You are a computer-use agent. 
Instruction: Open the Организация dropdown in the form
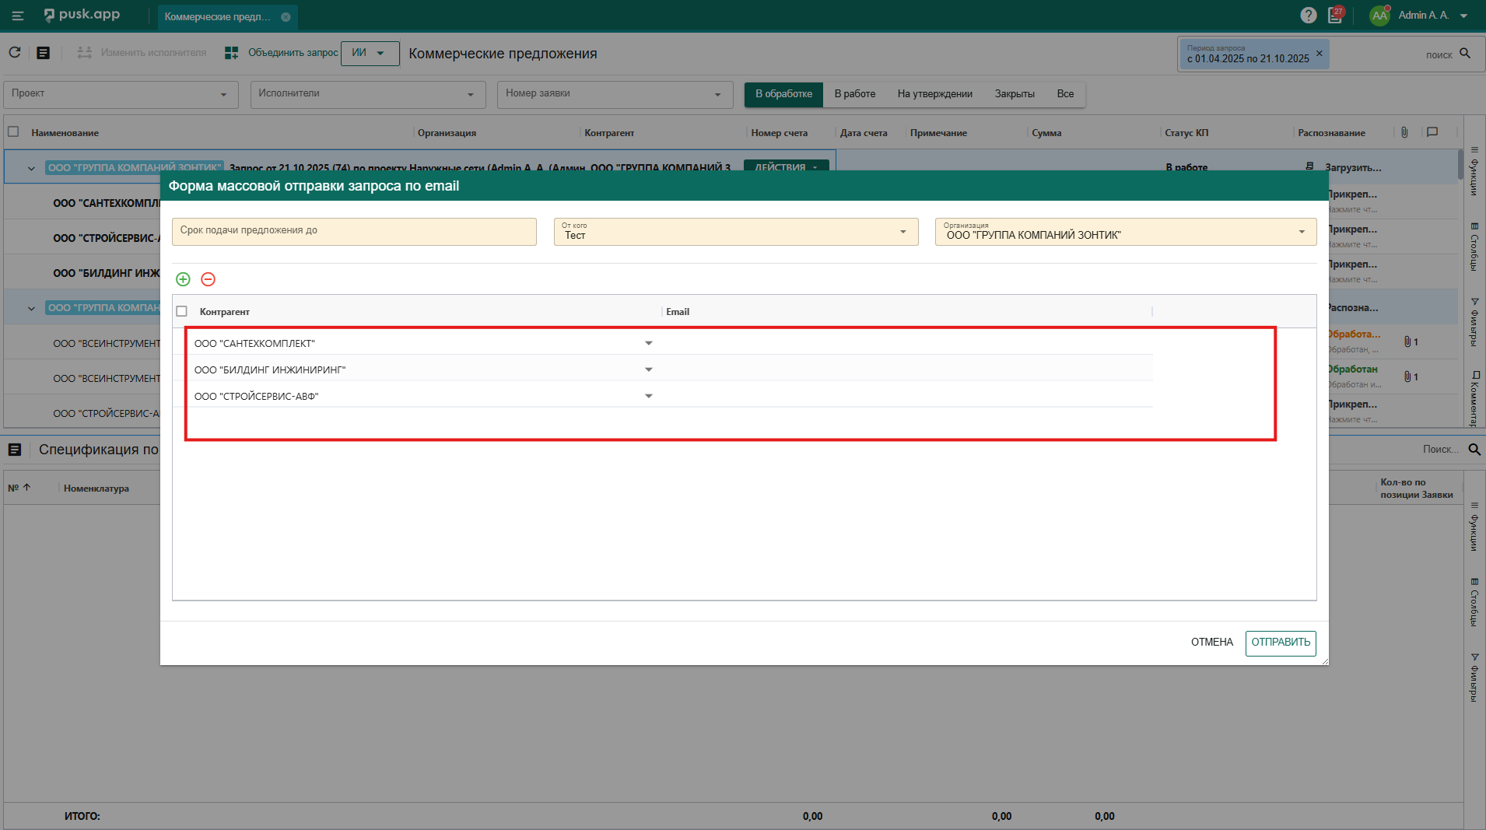coord(1301,232)
